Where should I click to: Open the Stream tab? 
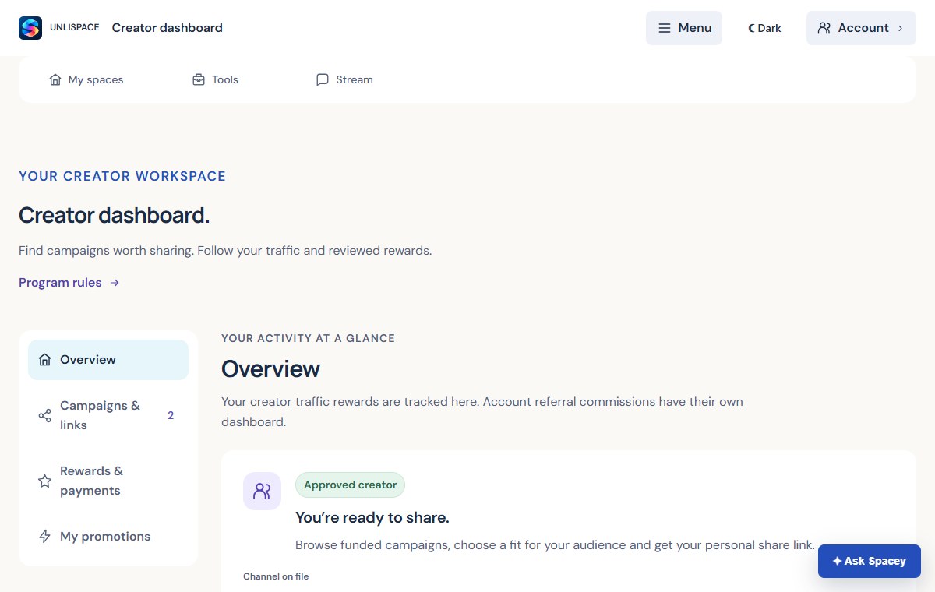click(344, 79)
